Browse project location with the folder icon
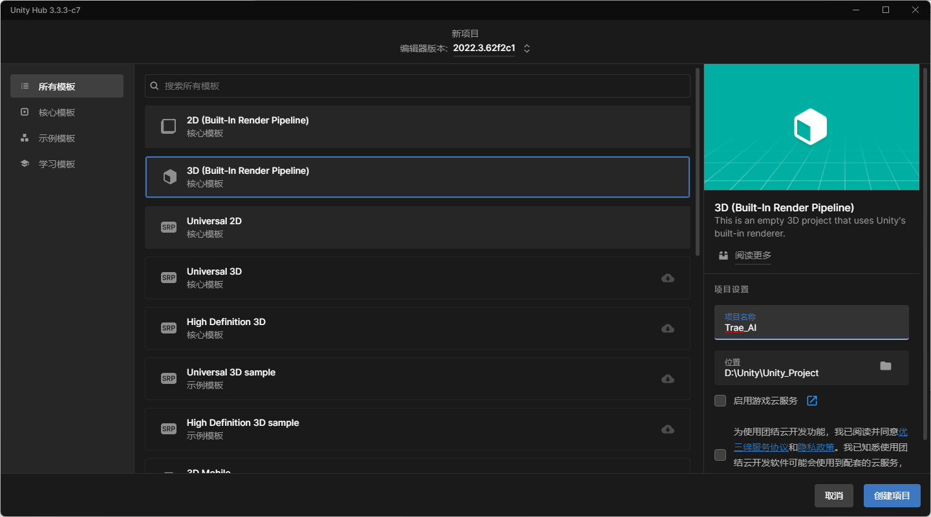The image size is (931, 517). pyautogui.click(x=886, y=366)
